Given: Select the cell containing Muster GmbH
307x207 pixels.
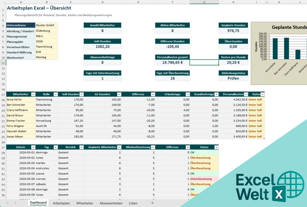Looking at the screenshot, I should 47,25.
